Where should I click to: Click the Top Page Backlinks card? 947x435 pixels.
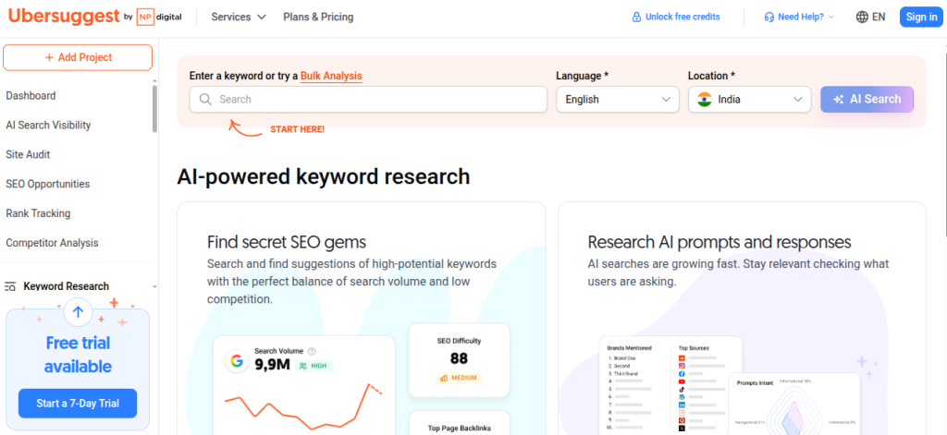click(x=459, y=423)
